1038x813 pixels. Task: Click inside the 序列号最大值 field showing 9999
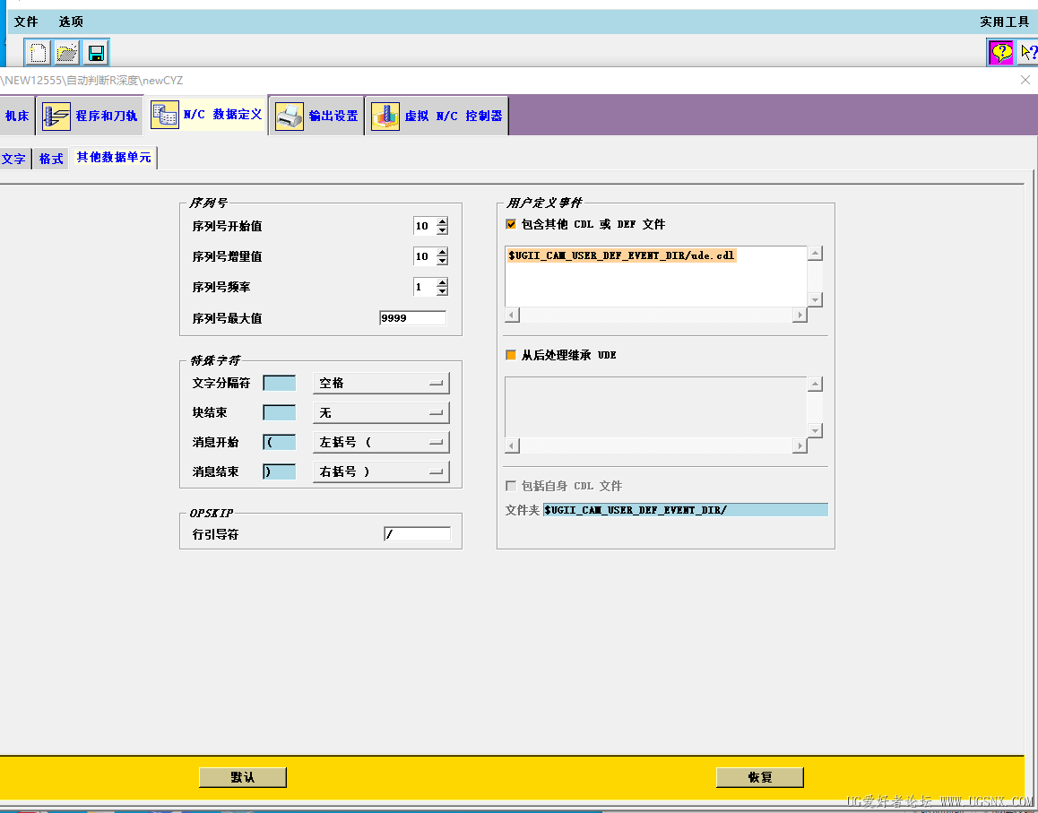click(412, 316)
